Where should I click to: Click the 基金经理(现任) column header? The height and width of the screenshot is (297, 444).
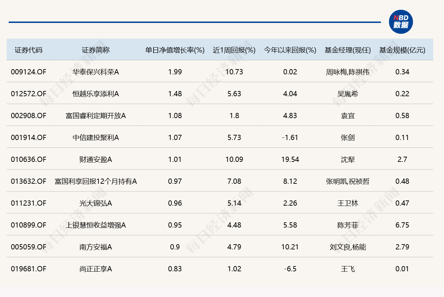[x=348, y=50]
